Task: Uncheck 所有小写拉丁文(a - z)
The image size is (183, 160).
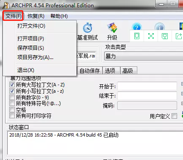Action: click(12, 91)
